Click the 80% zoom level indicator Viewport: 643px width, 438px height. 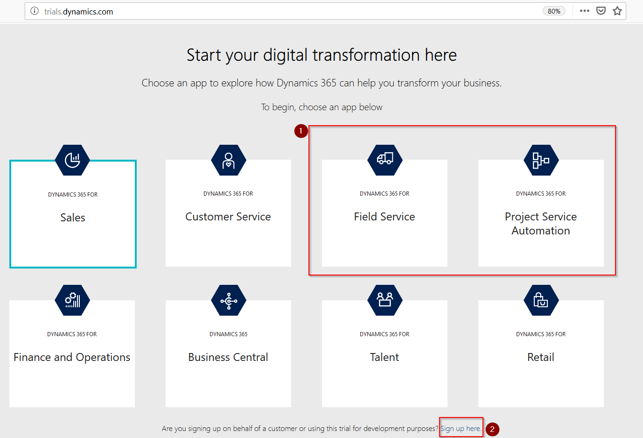[554, 11]
